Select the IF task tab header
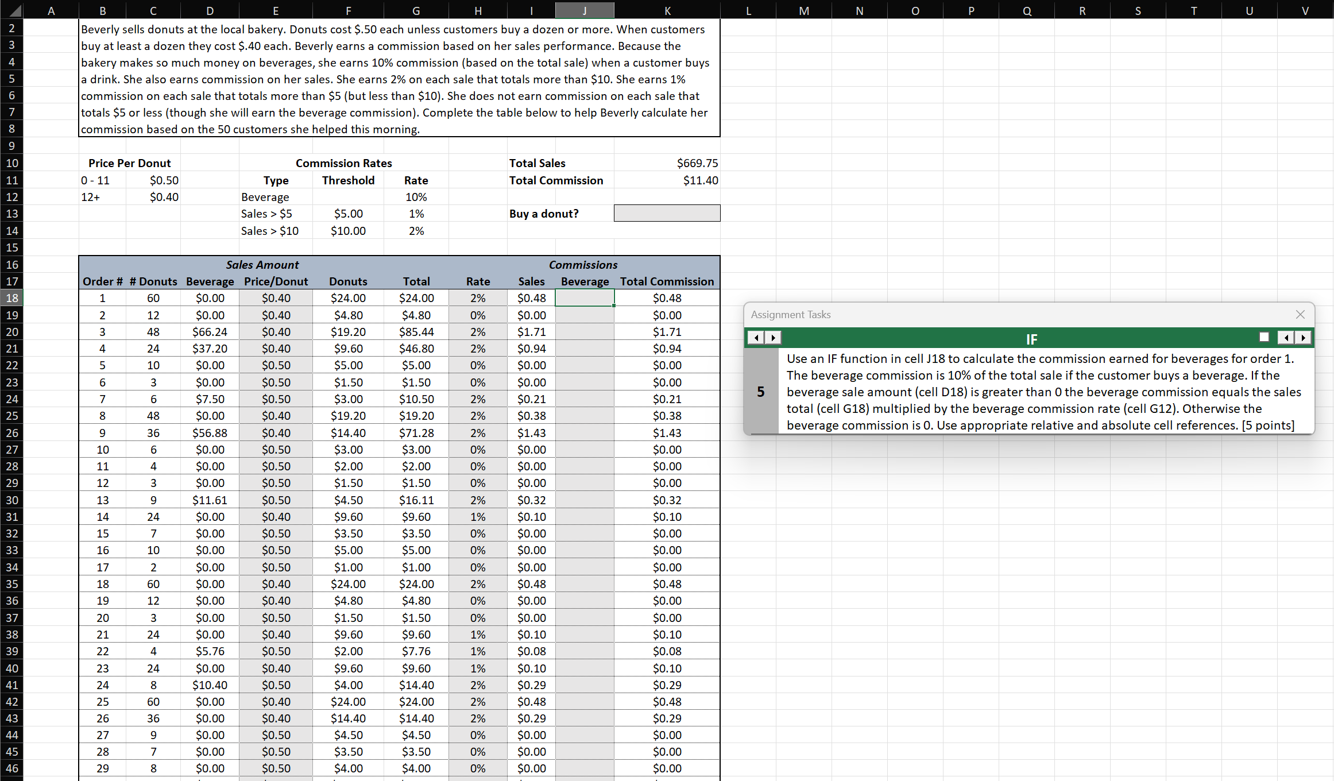The image size is (1334, 781). [x=1031, y=338]
